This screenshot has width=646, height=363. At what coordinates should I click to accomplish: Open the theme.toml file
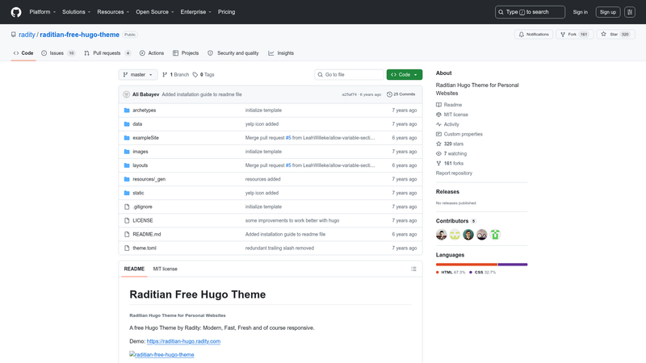coord(145,248)
